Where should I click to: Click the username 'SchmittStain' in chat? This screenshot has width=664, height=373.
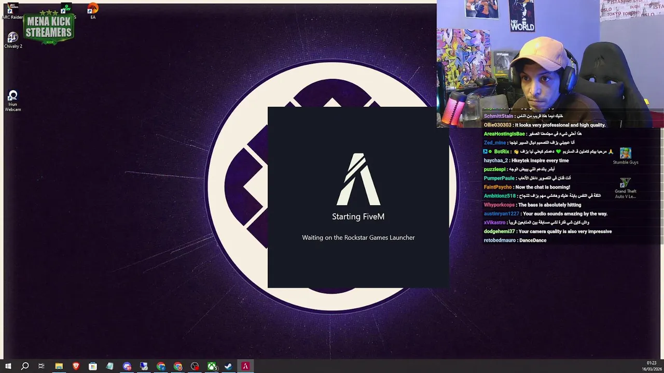pyautogui.click(x=499, y=116)
